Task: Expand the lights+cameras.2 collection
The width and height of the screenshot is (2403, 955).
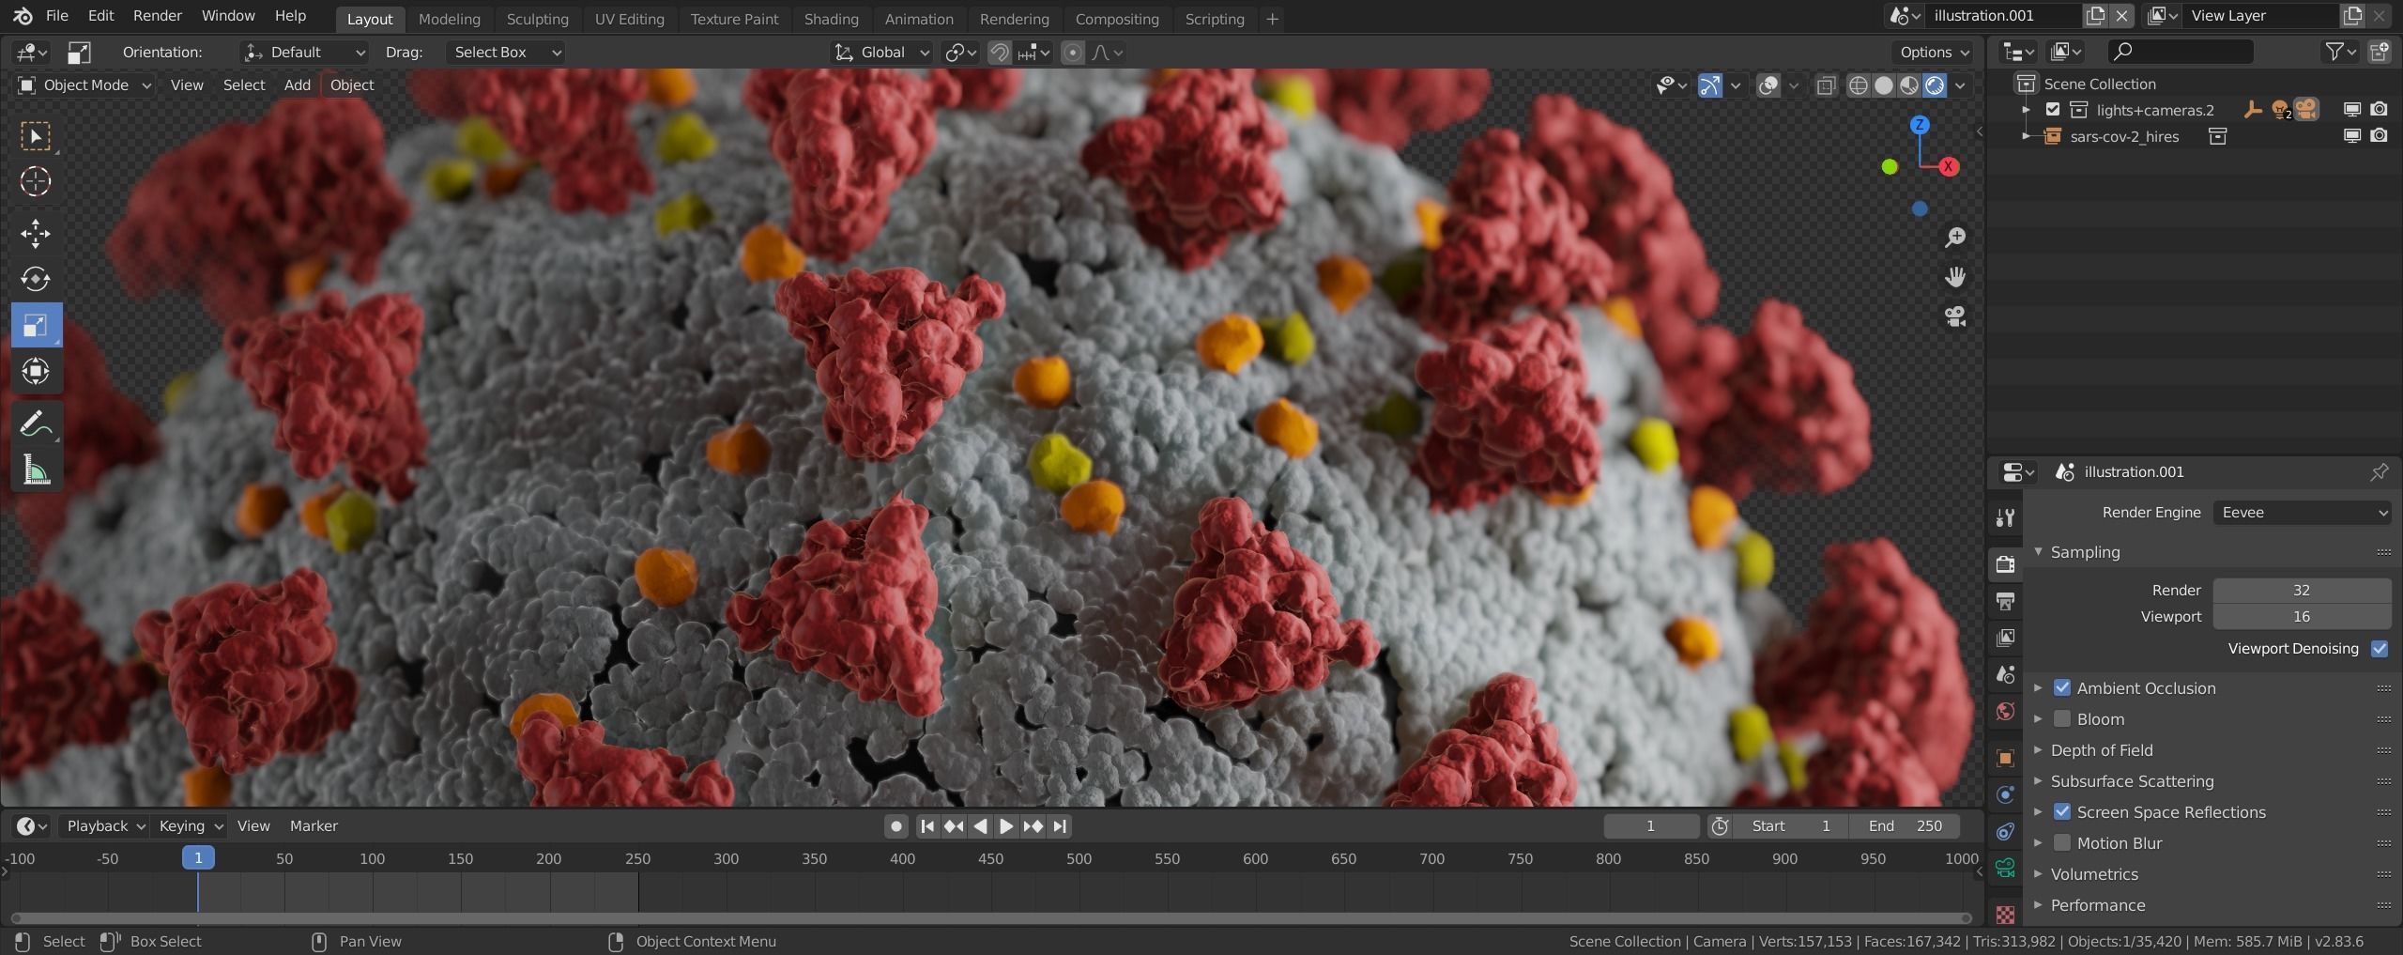Action: [2027, 110]
